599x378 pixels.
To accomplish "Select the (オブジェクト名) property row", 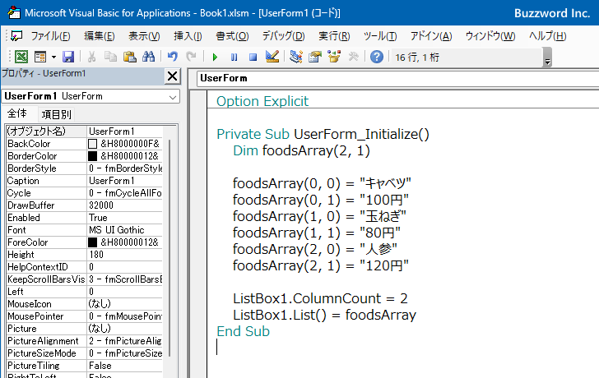I will click(x=85, y=131).
